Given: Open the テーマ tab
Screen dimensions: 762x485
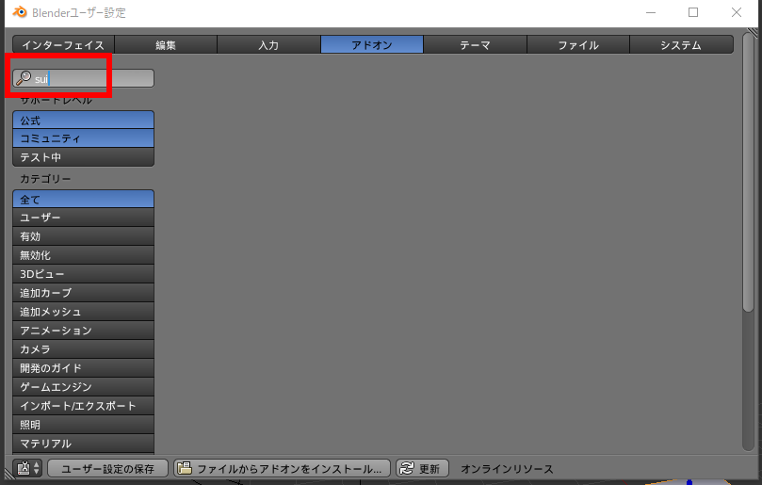Looking at the screenshot, I should (475, 44).
